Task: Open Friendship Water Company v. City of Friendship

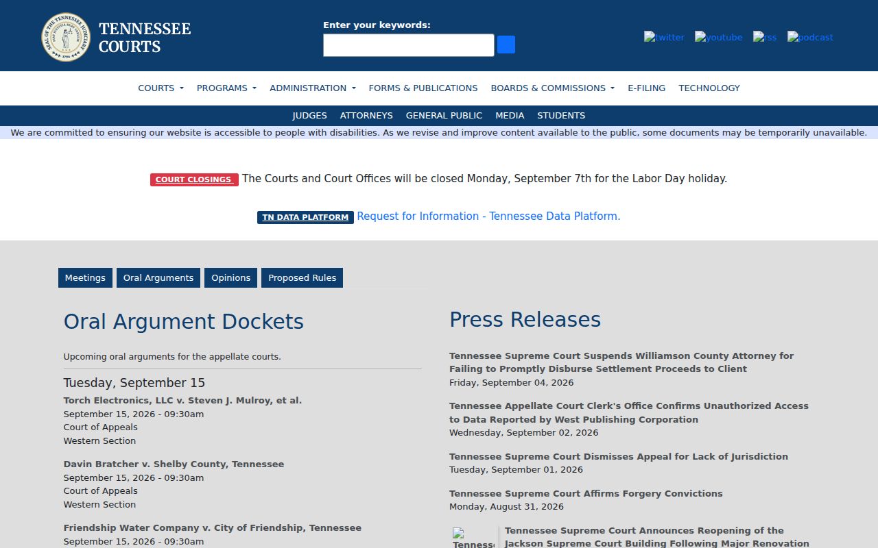Action: tap(213, 527)
